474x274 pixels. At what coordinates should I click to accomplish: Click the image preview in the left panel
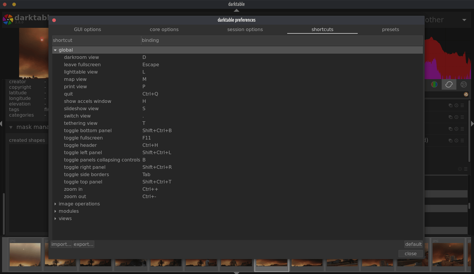coord(34,53)
